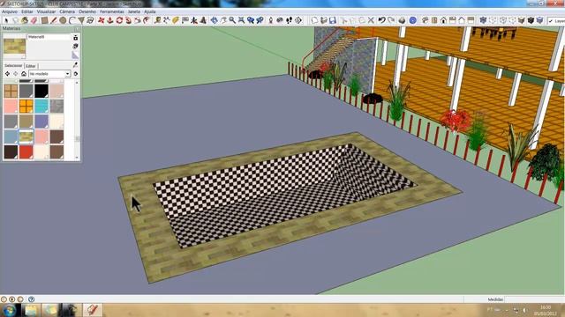Select the yellow stone texture swatch

(26, 137)
